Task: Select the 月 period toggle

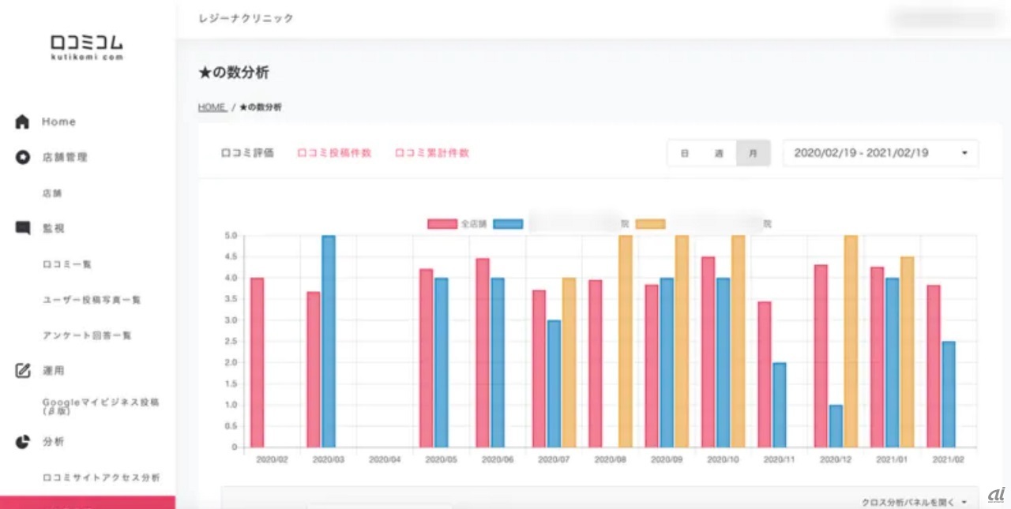Action: [x=753, y=153]
